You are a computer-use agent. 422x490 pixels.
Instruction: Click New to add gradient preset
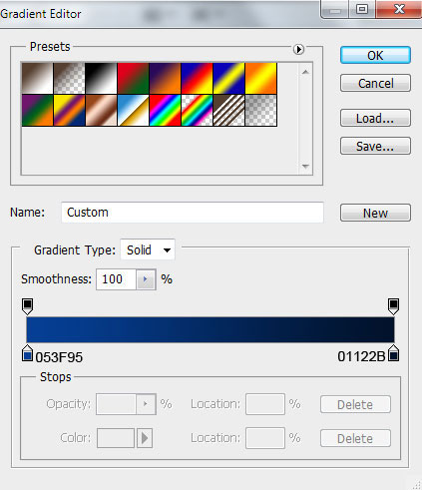coord(375,213)
